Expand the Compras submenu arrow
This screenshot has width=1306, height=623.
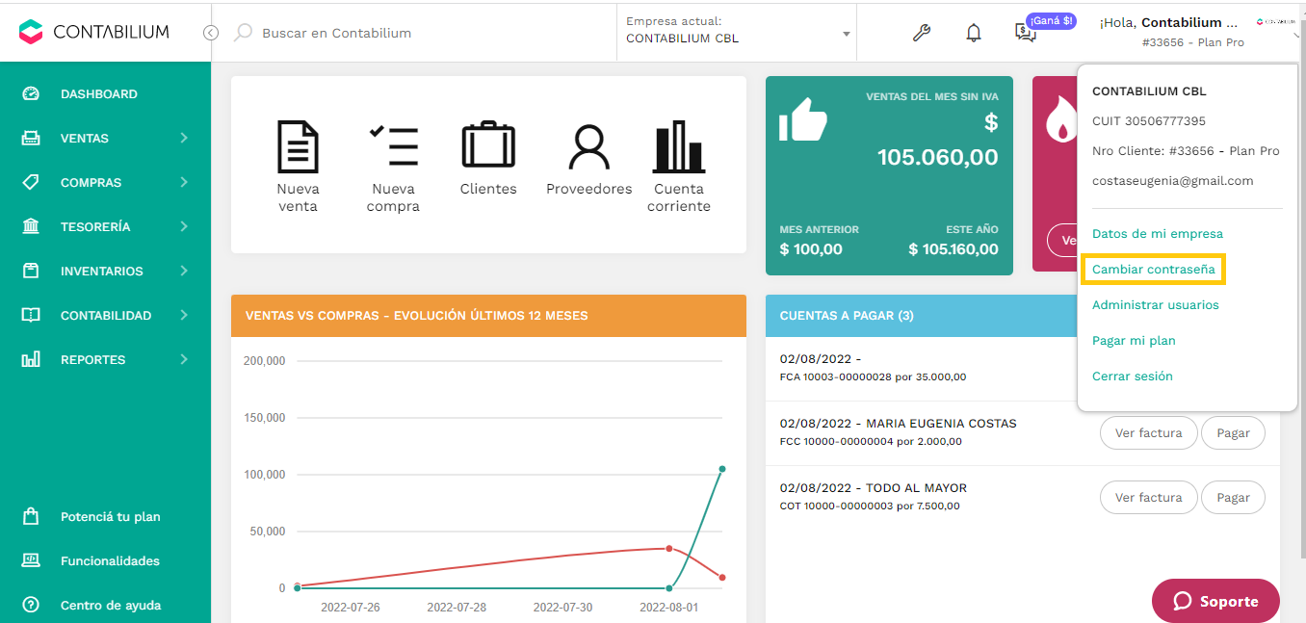pos(184,182)
